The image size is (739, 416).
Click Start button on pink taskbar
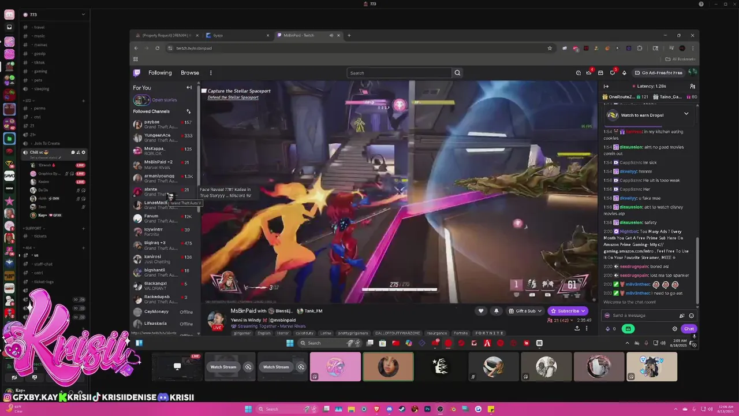248,409
